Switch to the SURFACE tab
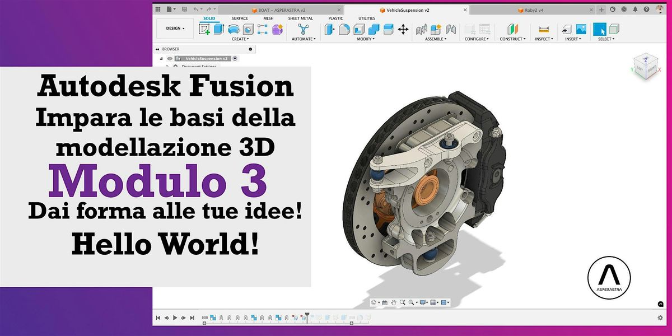The height and width of the screenshot is (336, 672). coord(240,18)
